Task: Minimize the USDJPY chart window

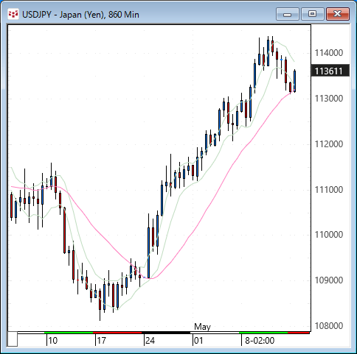Action: [288, 14]
